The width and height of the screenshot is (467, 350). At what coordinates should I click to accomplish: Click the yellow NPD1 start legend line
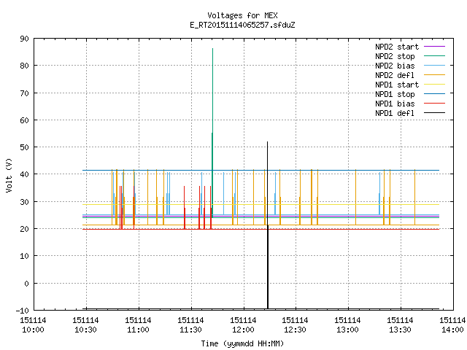434,85
